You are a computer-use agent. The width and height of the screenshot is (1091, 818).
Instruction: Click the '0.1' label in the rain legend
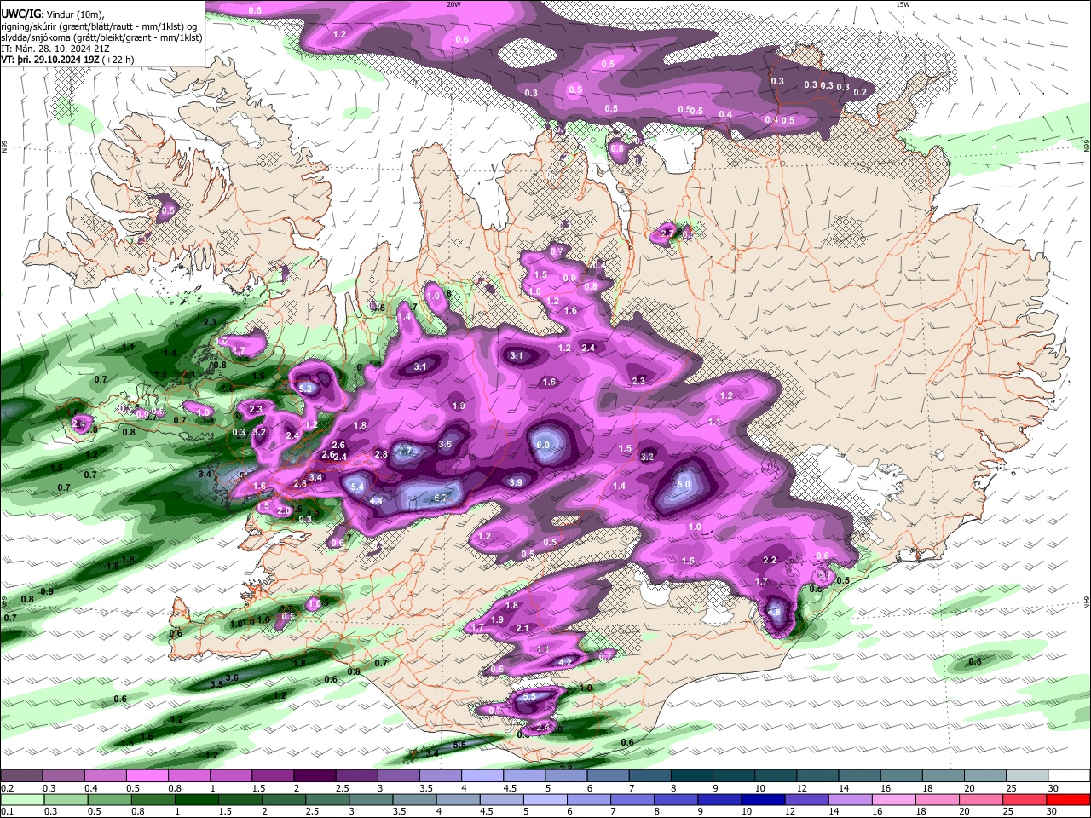coord(7,811)
